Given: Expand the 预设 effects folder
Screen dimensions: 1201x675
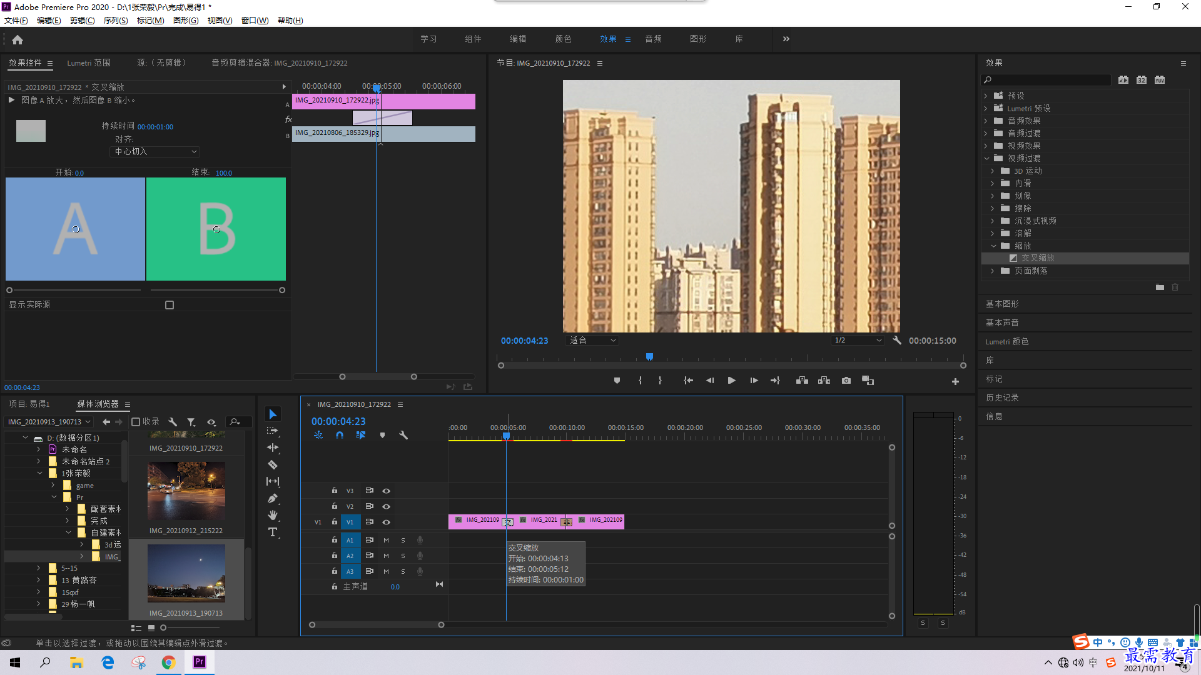Looking at the screenshot, I should 986,96.
